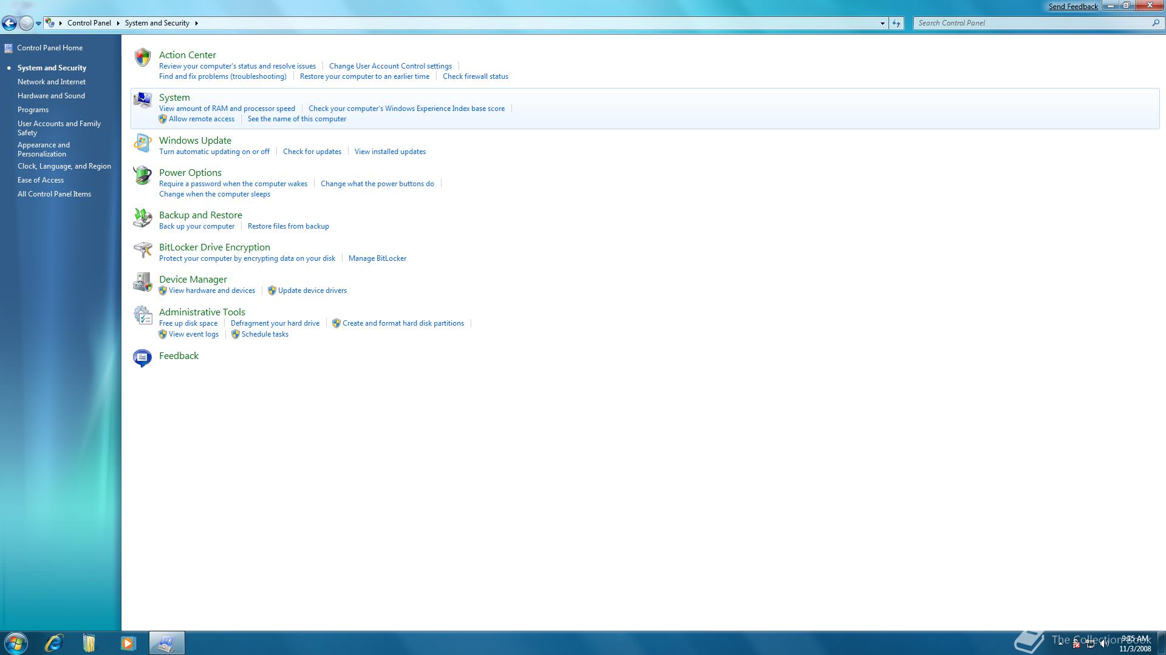Click See the name of this computer

point(297,119)
